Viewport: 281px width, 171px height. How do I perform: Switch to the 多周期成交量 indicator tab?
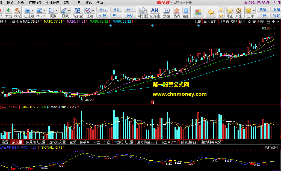pyautogui.click(x=36, y=142)
